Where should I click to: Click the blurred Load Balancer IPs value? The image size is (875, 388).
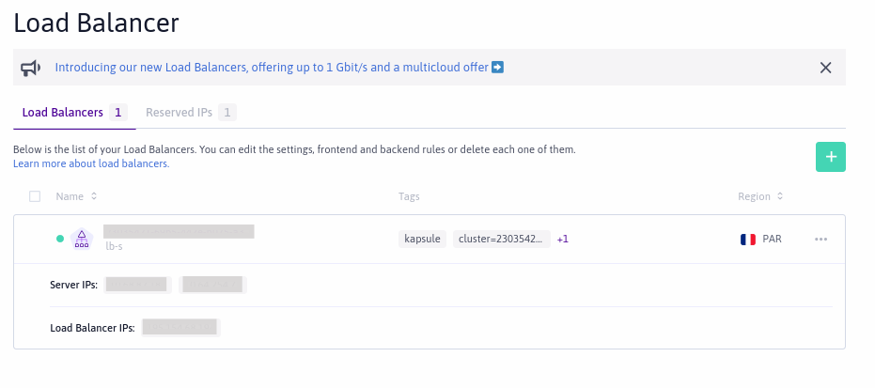click(x=180, y=328)
